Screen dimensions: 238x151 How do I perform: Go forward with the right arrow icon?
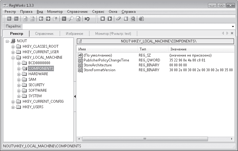click(48, 19)
